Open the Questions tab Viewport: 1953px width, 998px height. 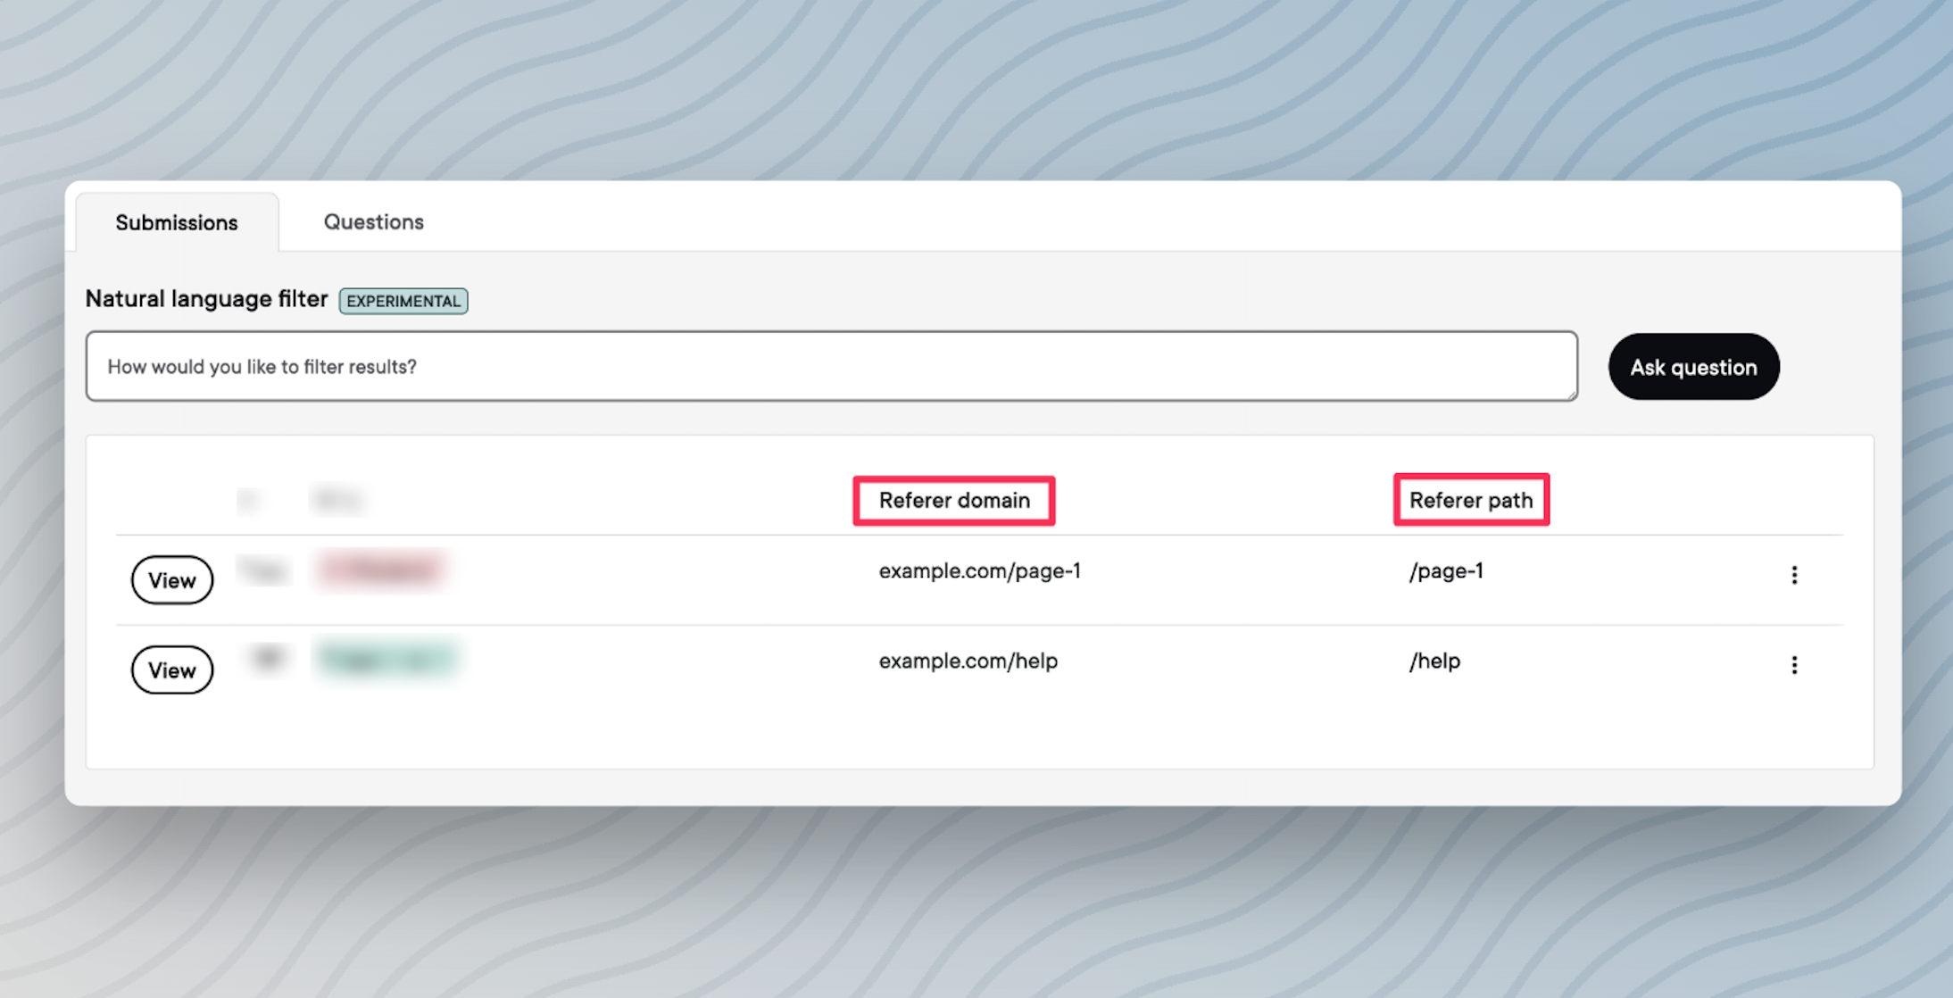373,221
